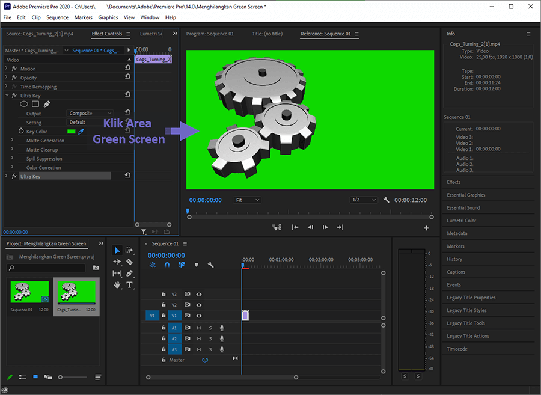Adjust the Project thumbnail size slider
Image resolution: width=541 pixels, height=395 pixels.
click(x=60, y=377)
